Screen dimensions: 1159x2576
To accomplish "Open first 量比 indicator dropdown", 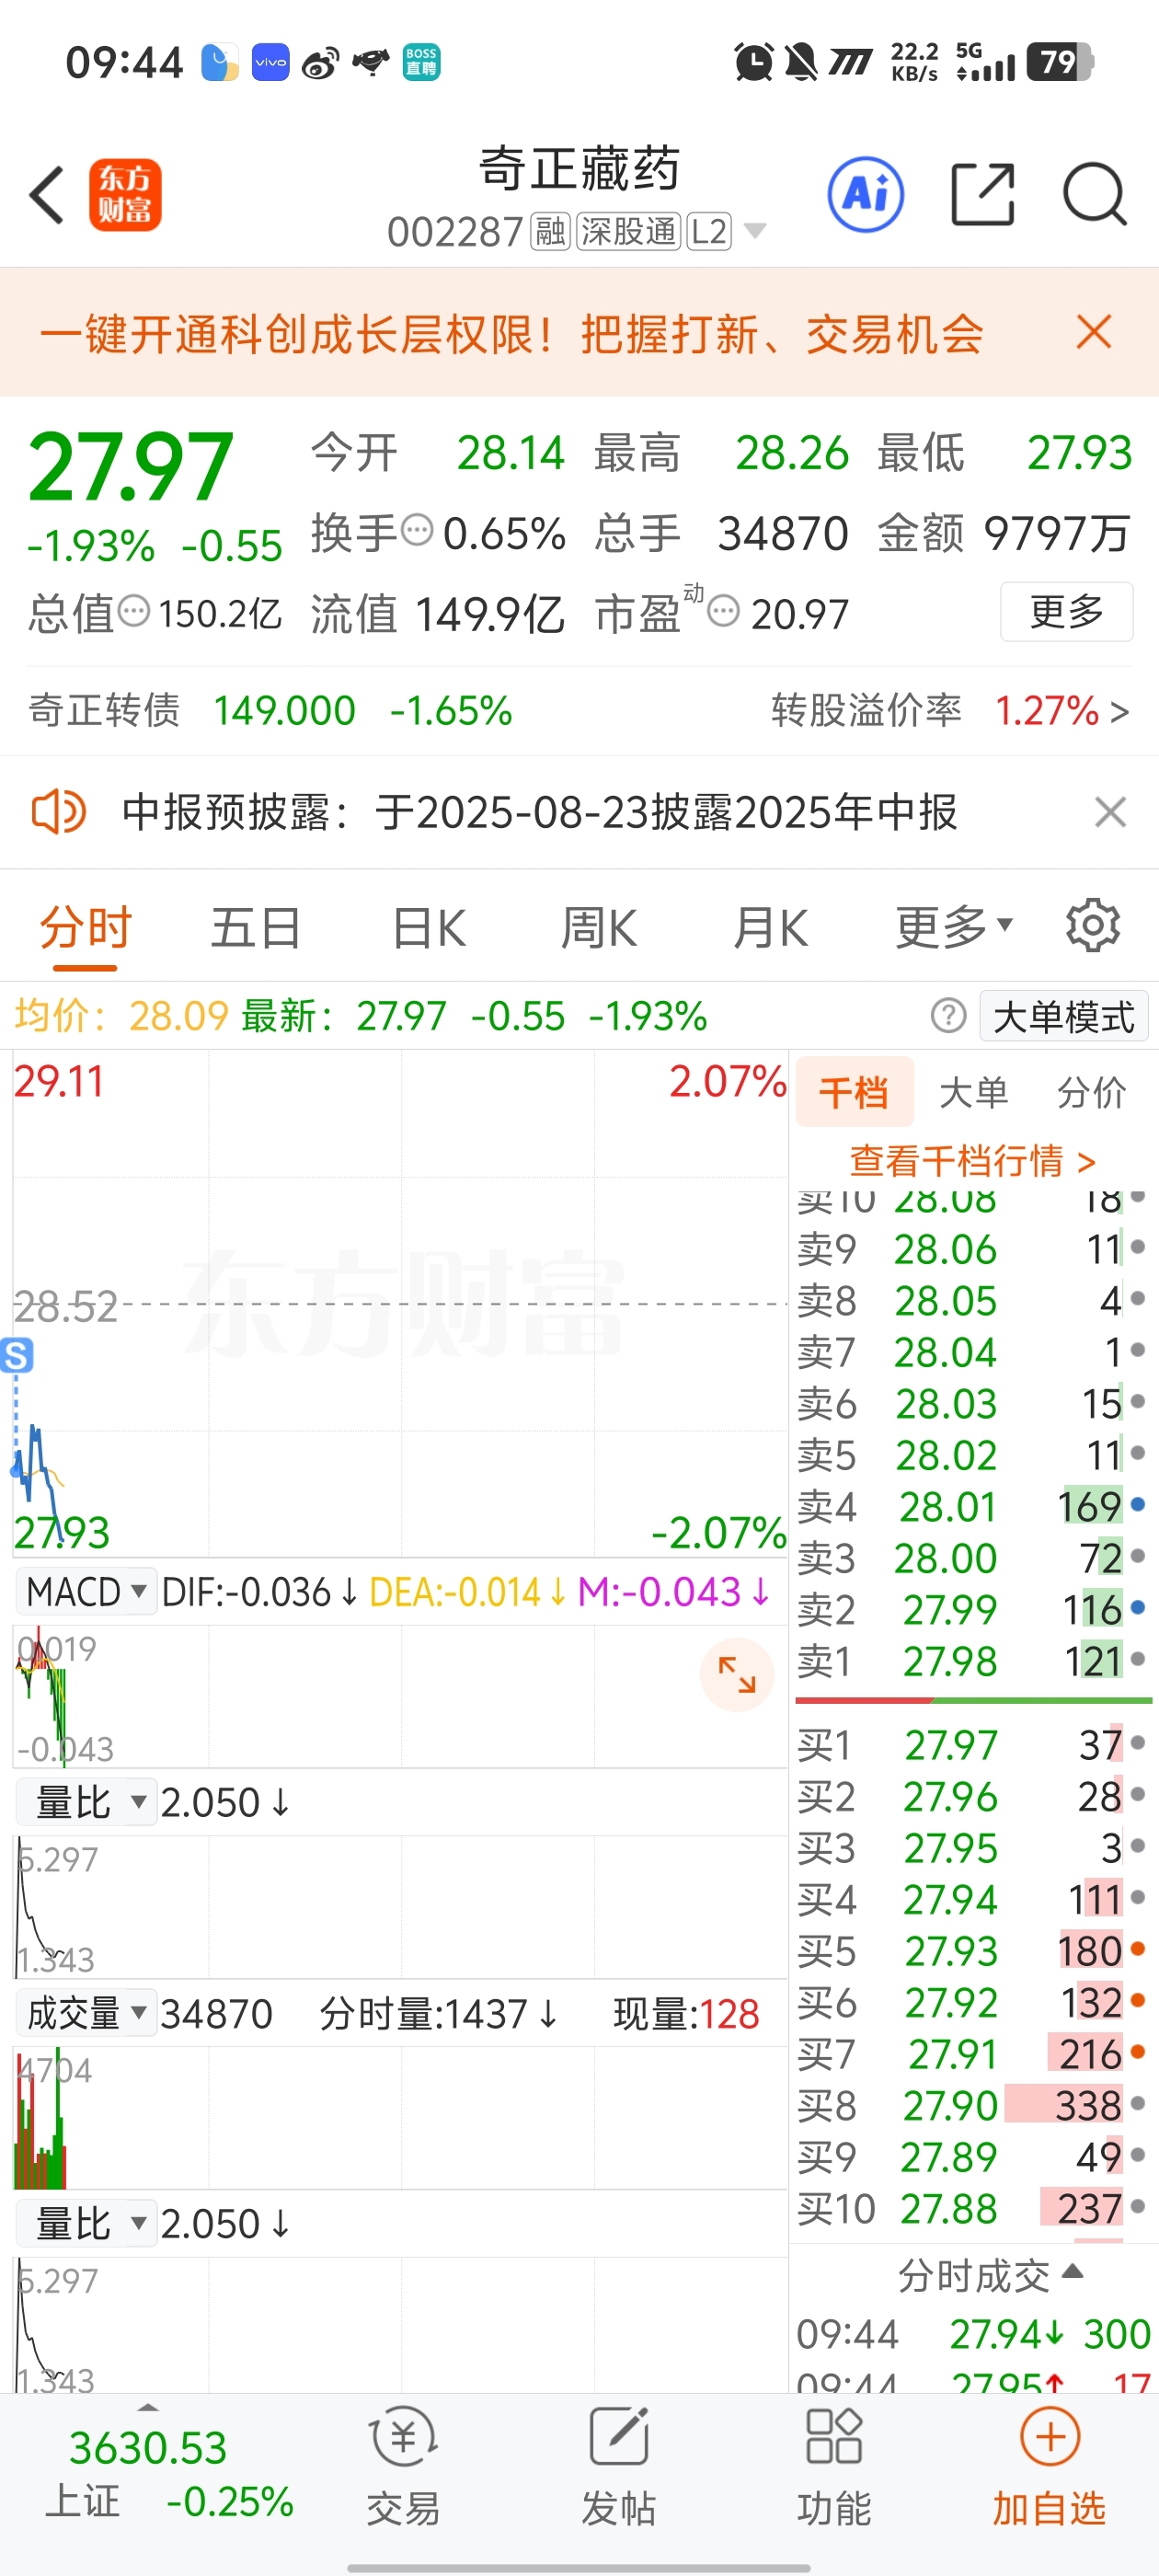I will pos(87,1802).
